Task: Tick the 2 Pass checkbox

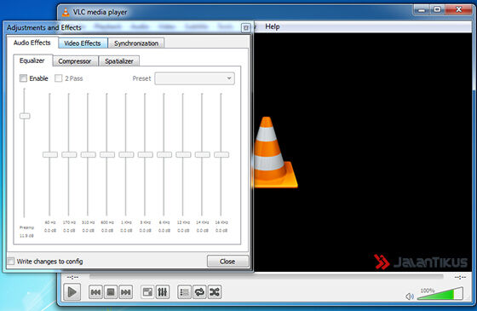Action: tap(58, 78)
